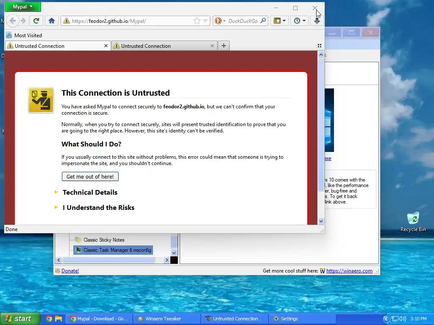Click the untrusted connection officer warning icon
434x325 pixels.
coord(41,100)
